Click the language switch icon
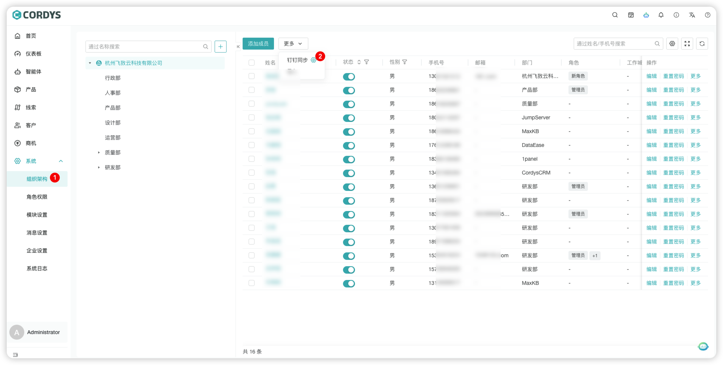Viewport: 723px width, 365px height. pyautogui.click(x=692, y=15)
